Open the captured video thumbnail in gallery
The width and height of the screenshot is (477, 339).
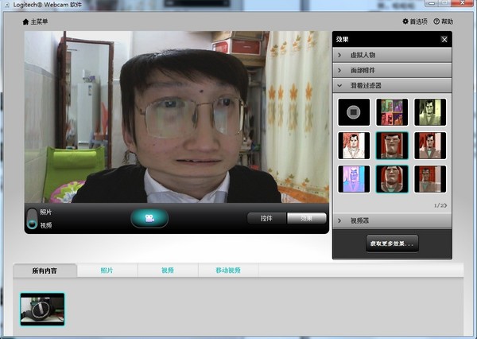(x=42, y=309)
